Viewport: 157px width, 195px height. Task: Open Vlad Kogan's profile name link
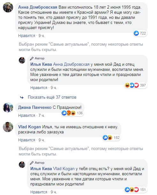[29, 127]
